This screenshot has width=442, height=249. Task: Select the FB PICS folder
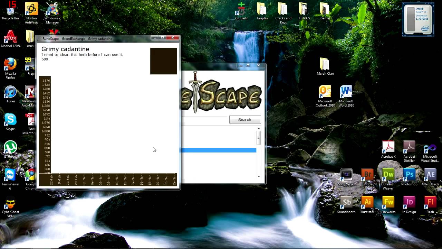tap(304, 11)
